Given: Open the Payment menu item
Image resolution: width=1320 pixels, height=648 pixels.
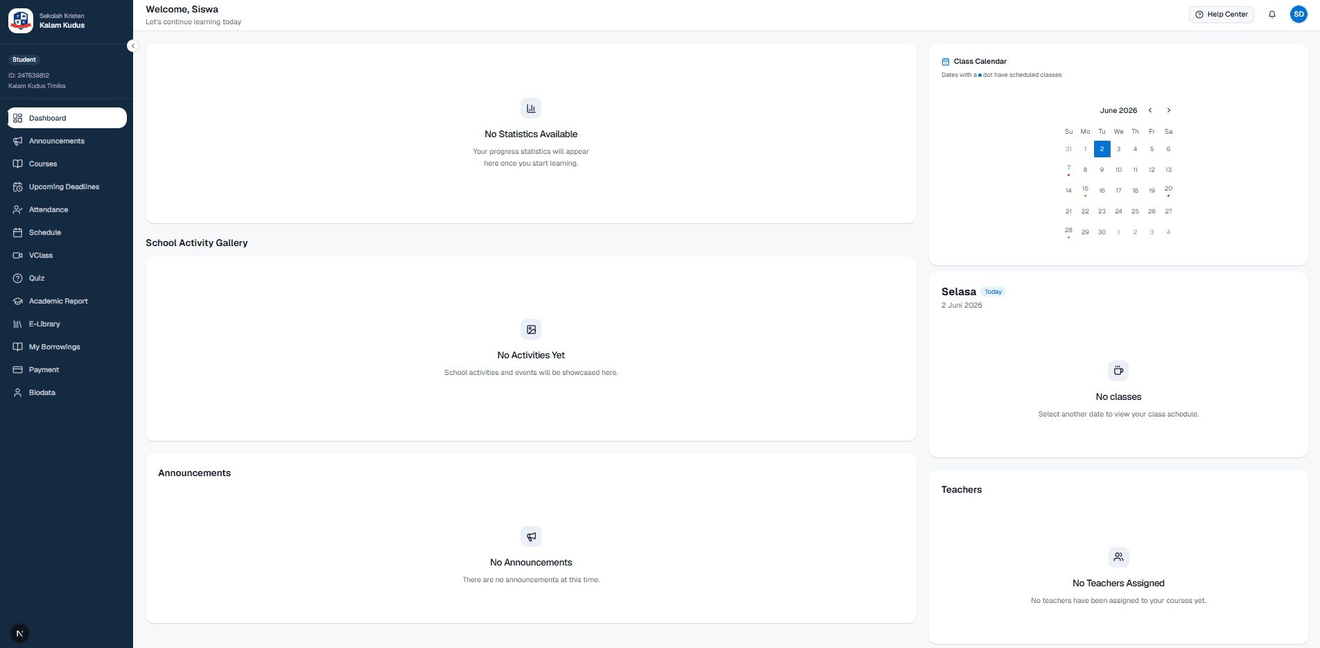Looking at the screenshot, I should (x=67, y=369).
